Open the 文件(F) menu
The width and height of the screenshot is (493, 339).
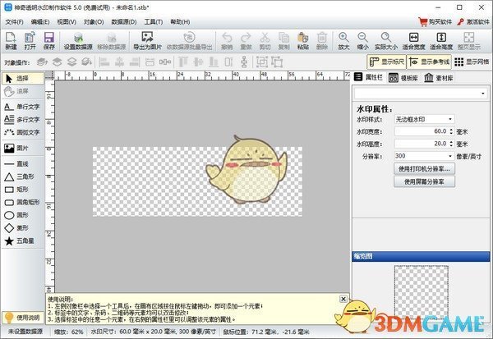[15, 22]
